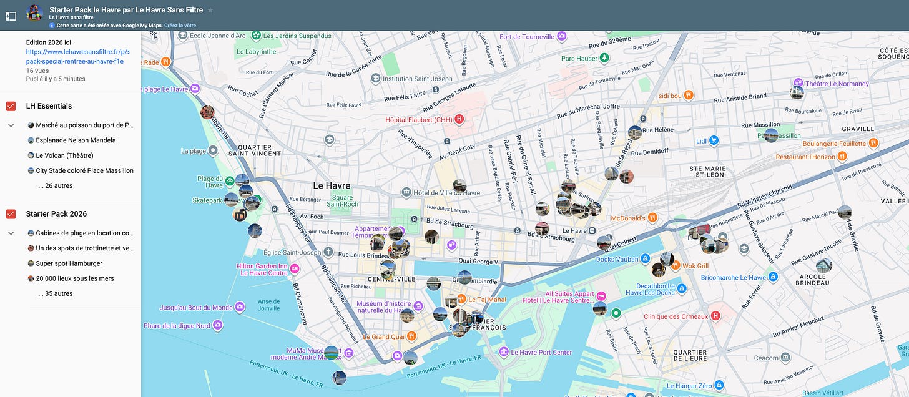Click the Le Hangar Zéro shopping marker
909x397 pixels.
pos(719,385)
